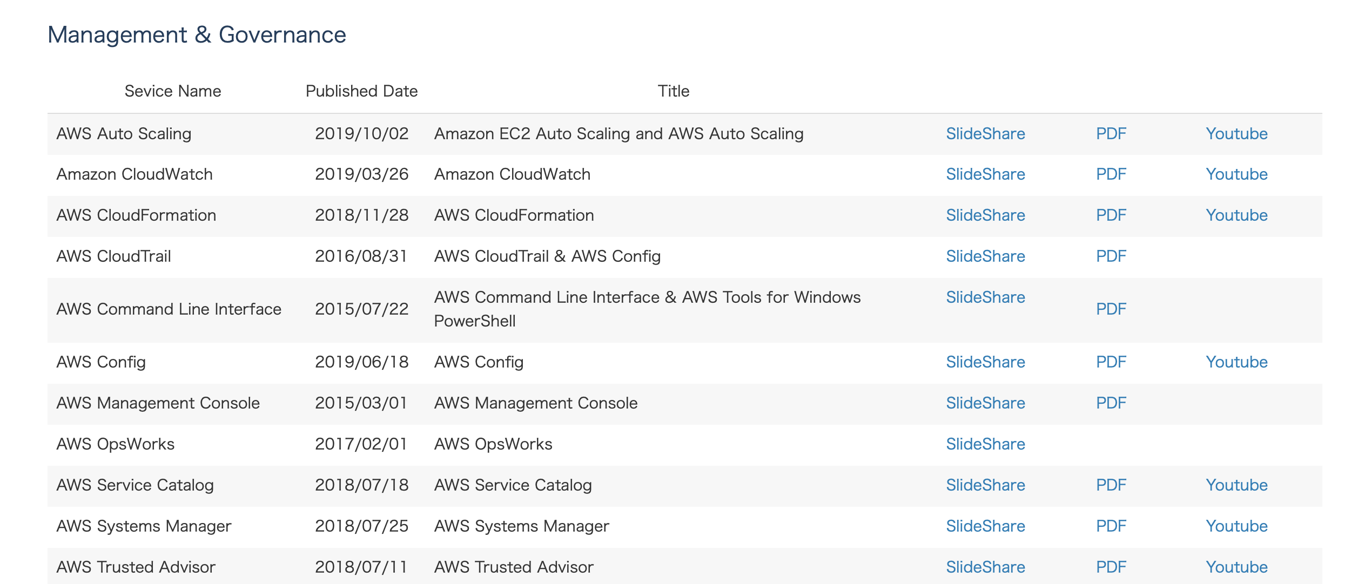Open PDF for AWS Command Line Interface
This screenshot has width=1358, height=584.
pyautogui.click(x=1111, y=309)
